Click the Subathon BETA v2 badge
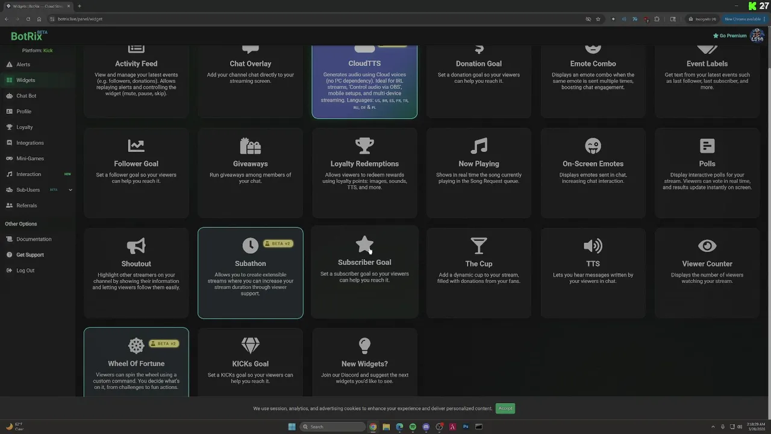The width and height of the screenshot is (771, 434). pyautogui.click(x=278, y=244)
